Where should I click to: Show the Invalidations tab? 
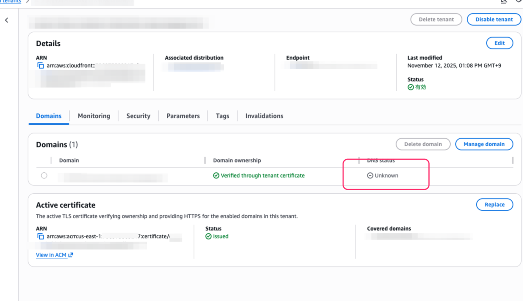(264, 116)
